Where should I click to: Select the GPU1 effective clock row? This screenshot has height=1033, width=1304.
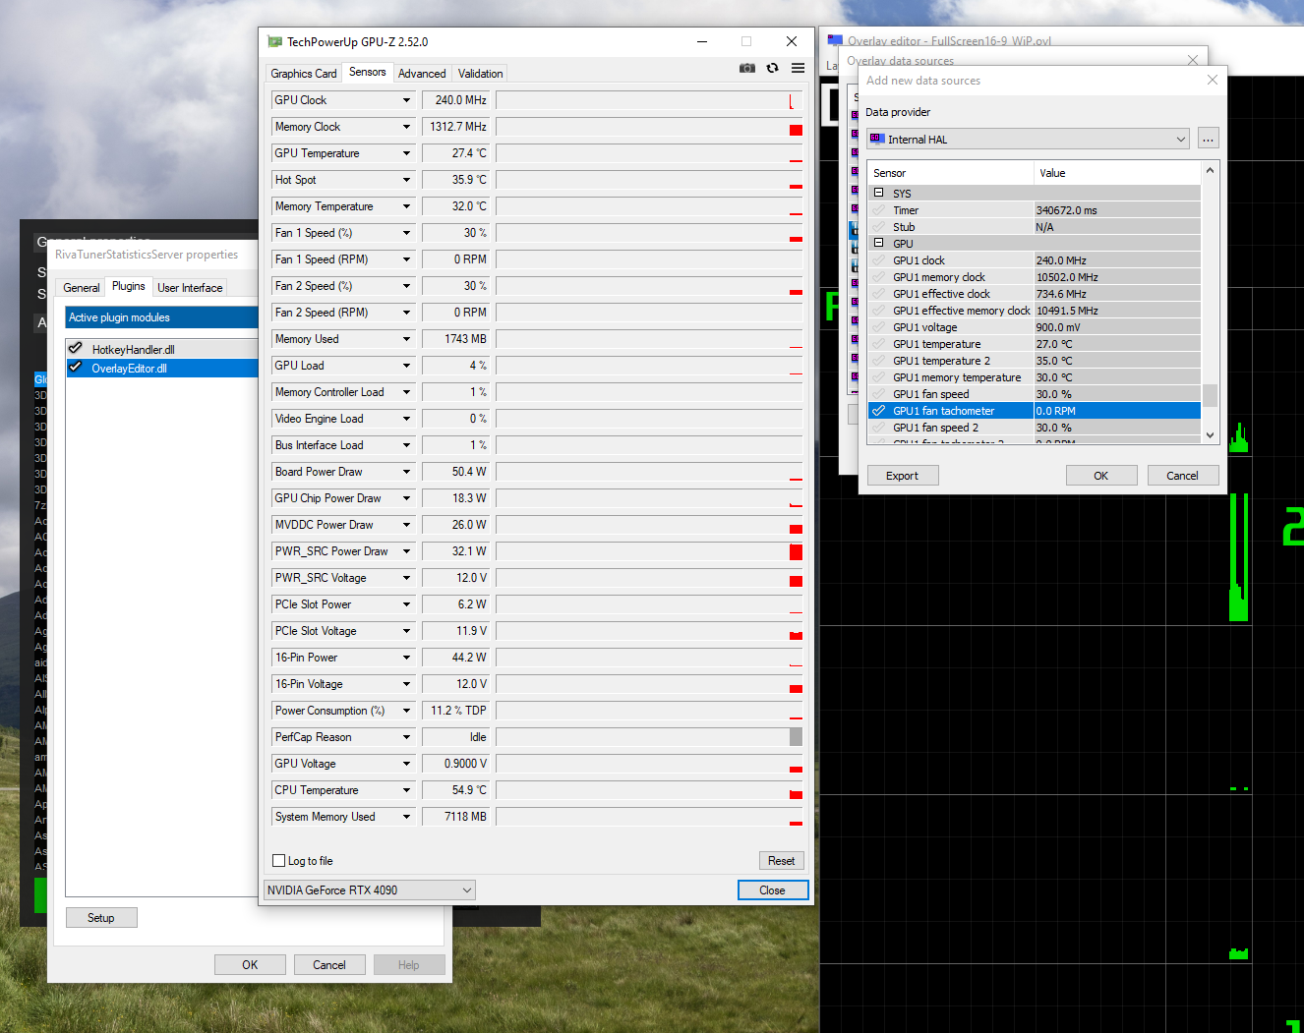(1035, 294)
